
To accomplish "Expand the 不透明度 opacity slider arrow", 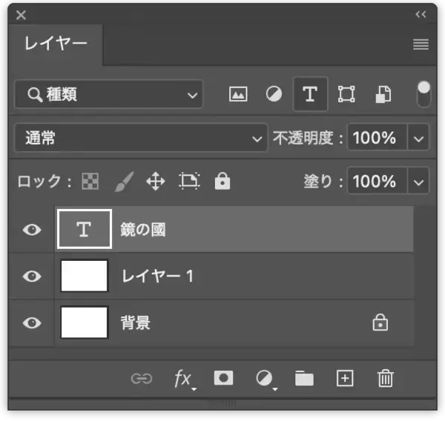I will pos(418,138).
